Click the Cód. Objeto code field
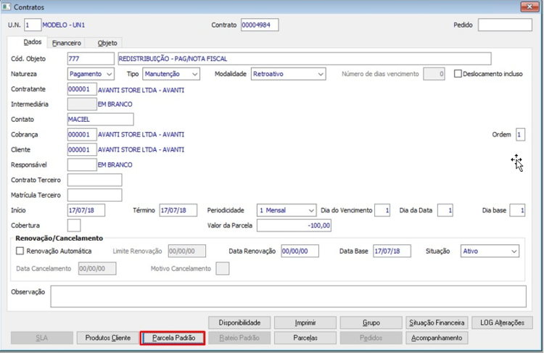 tap(91, 59)
